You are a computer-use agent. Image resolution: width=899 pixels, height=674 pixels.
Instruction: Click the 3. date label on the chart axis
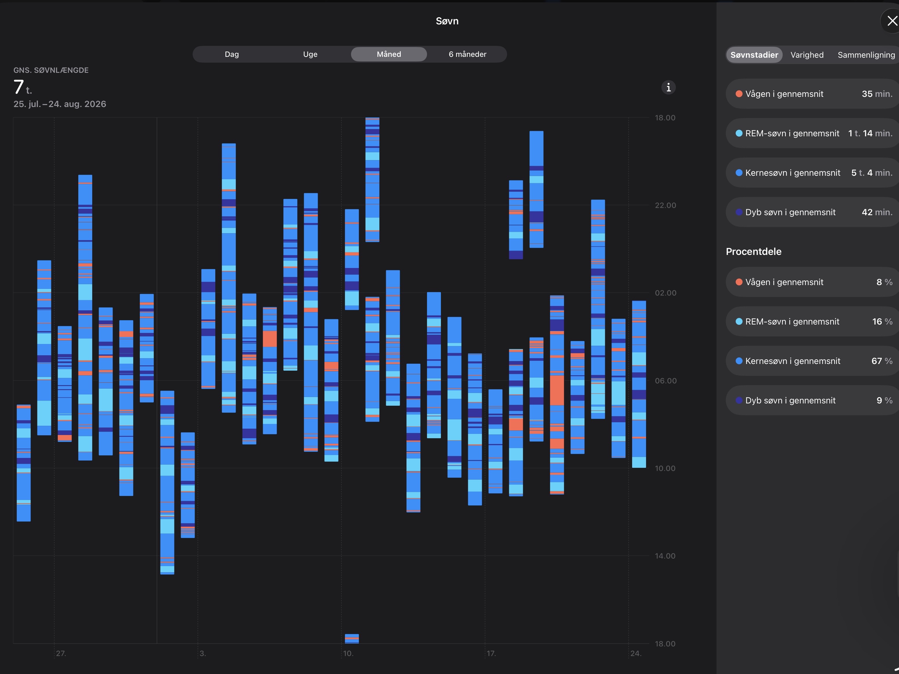click(203, 653)
